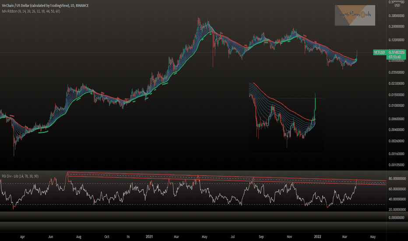Click the VeChain / US Dollar chart title

pyautogui.click(x=45, y=5)
